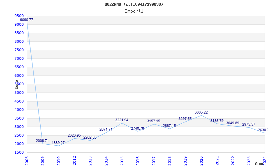Click the 2006.71 data label
This screenshot has width=268, height=167.
42,141
